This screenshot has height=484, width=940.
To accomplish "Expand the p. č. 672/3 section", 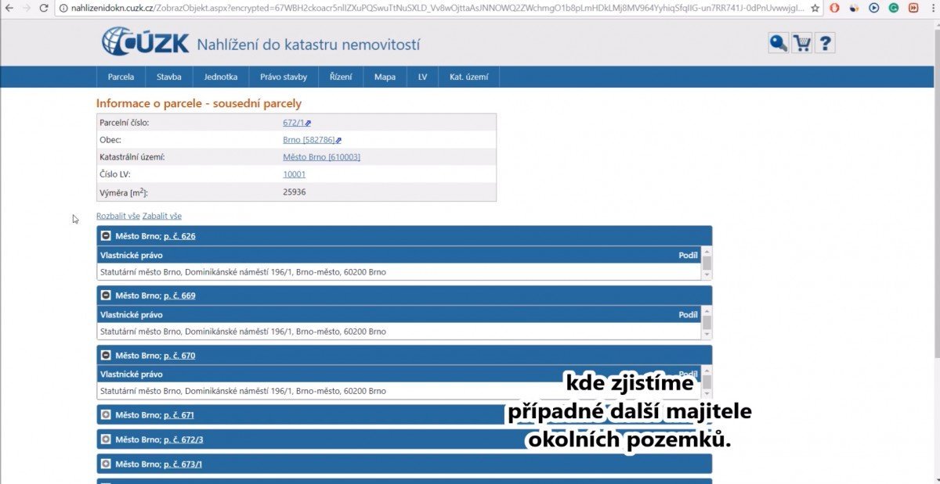I will pyautogui.click(x=106, y=439).
